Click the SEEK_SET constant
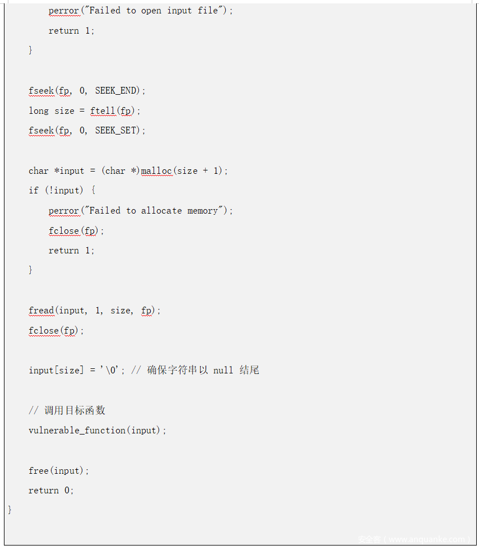This screenshot has width=479, height=550. [118, 131]
